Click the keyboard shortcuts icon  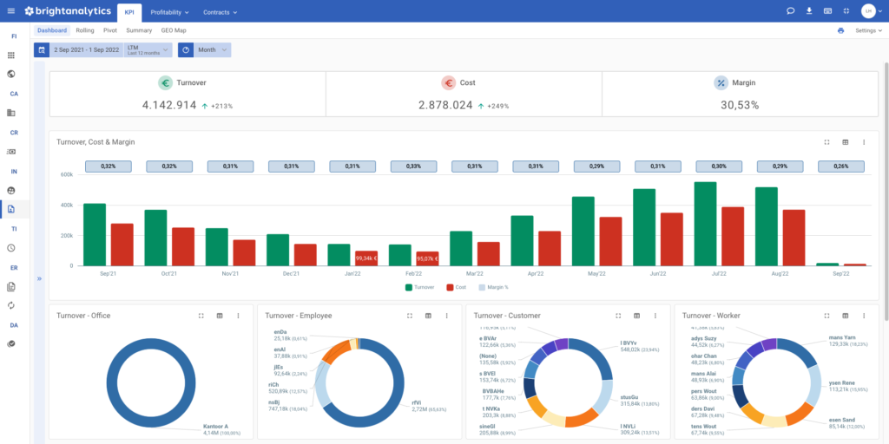pyautogui.click(x=827, y=10)
